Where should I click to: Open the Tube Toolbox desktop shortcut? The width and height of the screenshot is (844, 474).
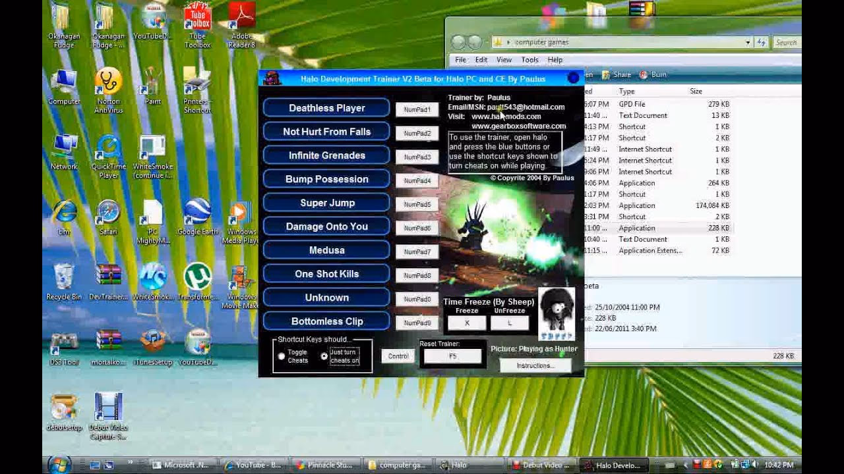click(197, 24)
